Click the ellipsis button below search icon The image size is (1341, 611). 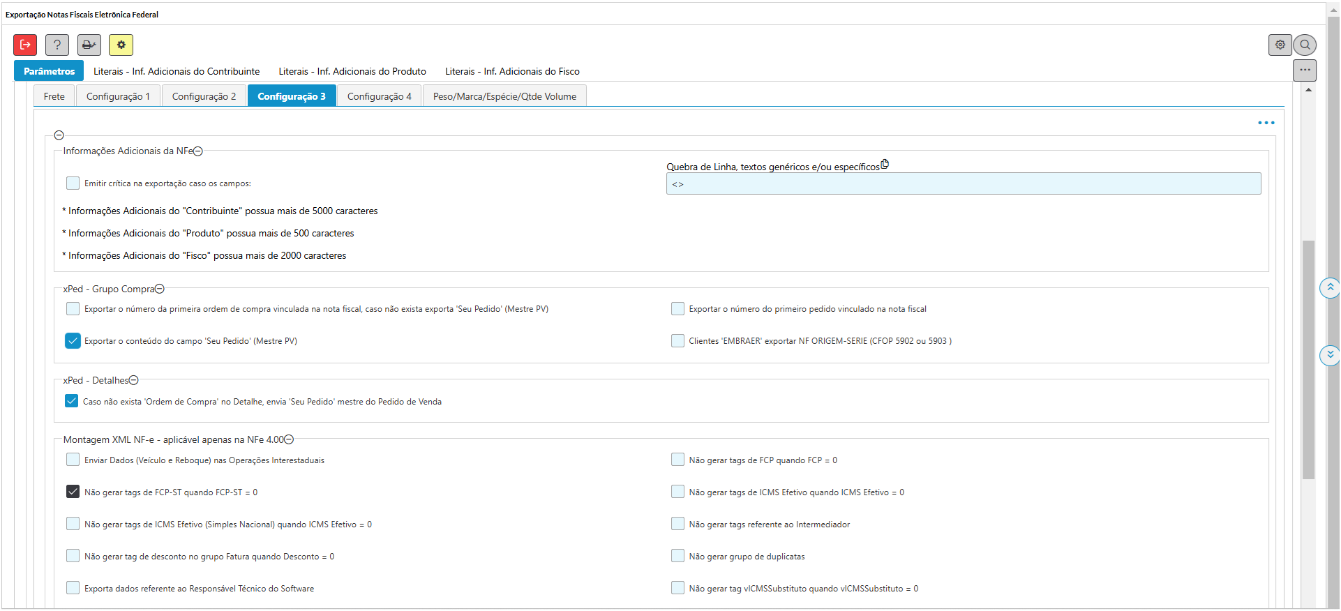[x=1305, y=70]
